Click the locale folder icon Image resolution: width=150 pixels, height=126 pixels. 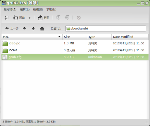[x=5, y=50]
